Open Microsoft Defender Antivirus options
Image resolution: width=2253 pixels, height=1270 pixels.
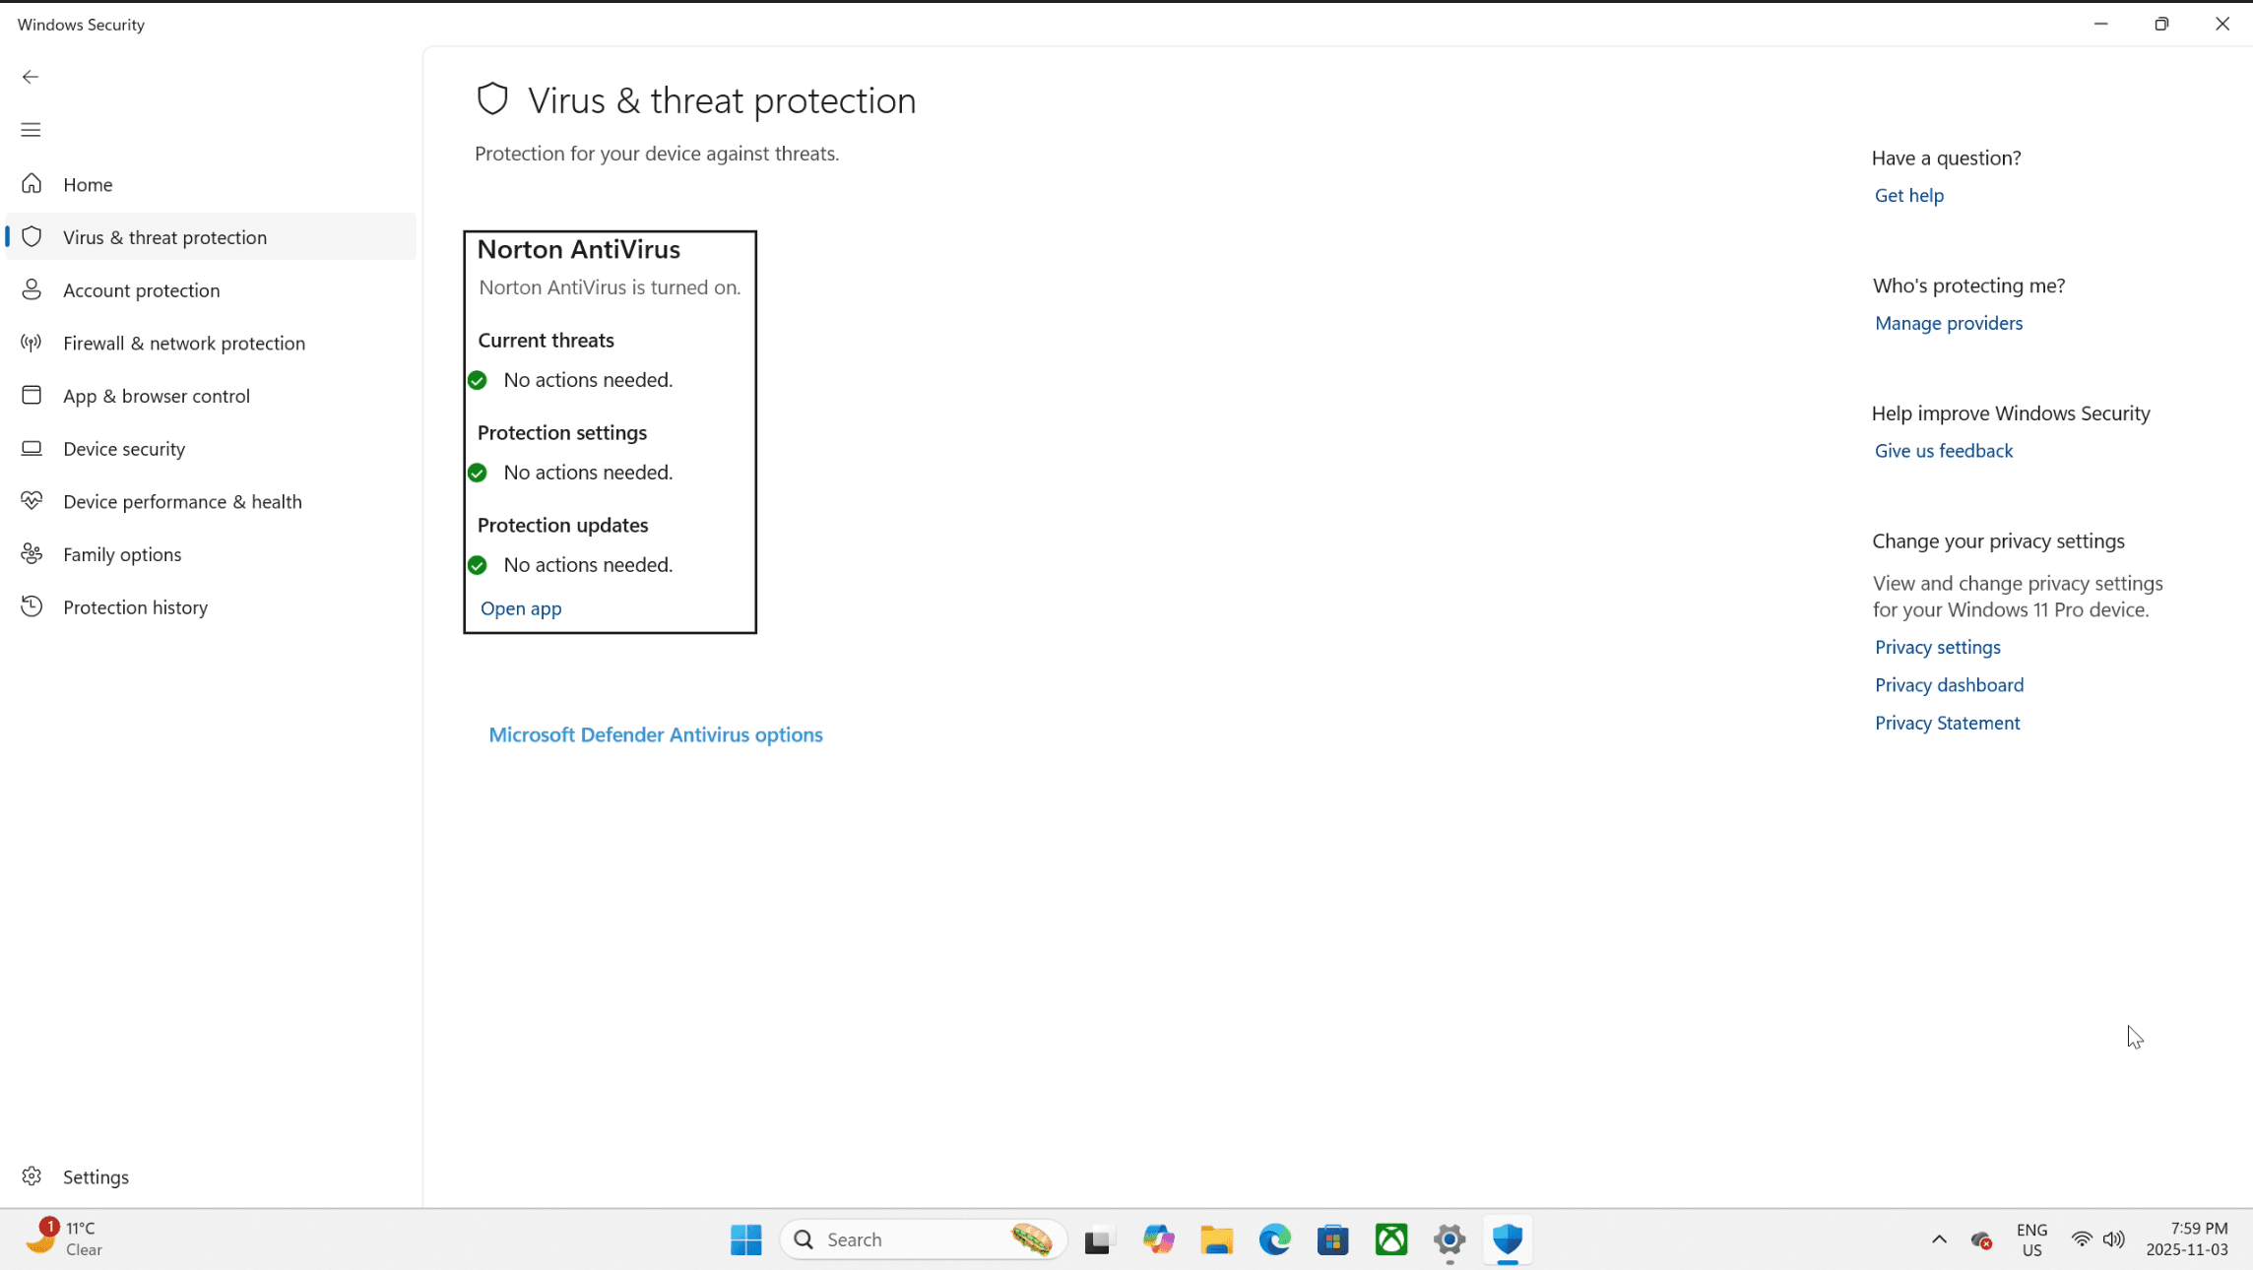(x=656, y=734)
